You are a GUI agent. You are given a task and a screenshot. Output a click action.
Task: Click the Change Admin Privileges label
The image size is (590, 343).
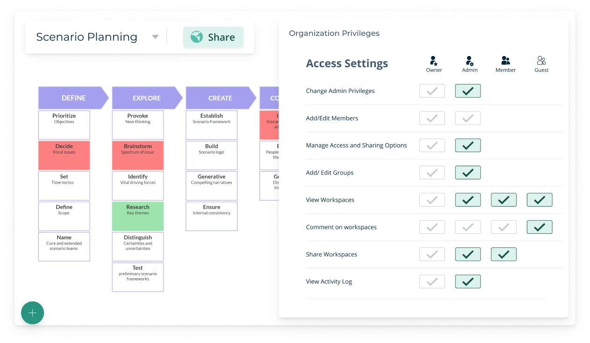[340, 91]
